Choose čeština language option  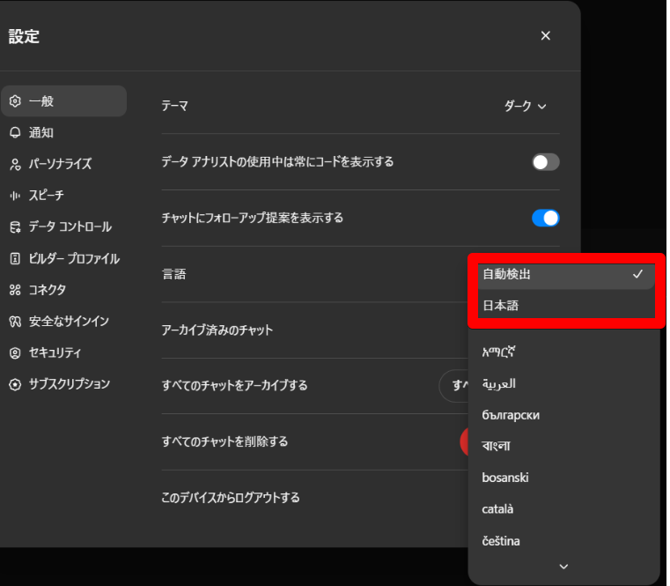pos(564,541)
